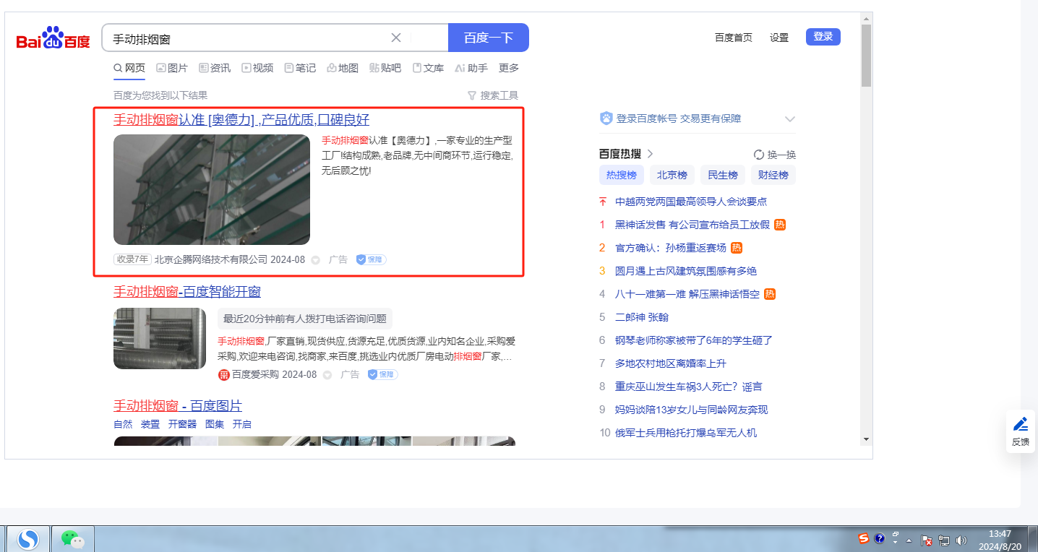This screenshot has width=1038, height=552.
Task: Click 保障 badge on 北京企腾 result
Action: coord(372,259)
